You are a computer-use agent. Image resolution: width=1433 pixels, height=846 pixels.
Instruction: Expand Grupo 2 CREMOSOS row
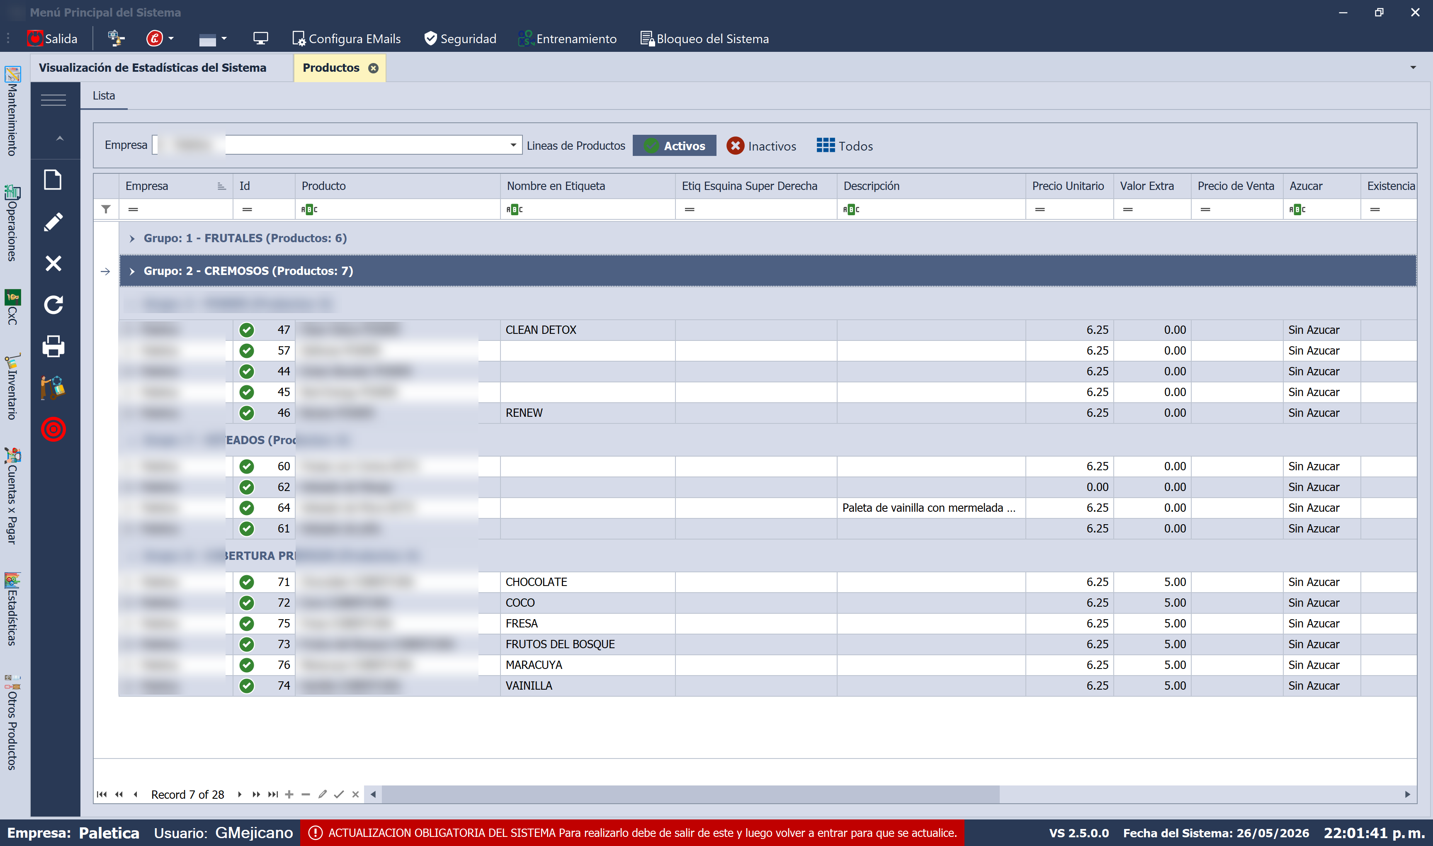[x=132, y=271]
